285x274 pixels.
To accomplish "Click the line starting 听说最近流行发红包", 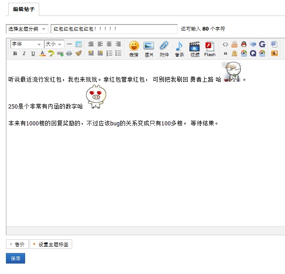I will pos(127,79).
